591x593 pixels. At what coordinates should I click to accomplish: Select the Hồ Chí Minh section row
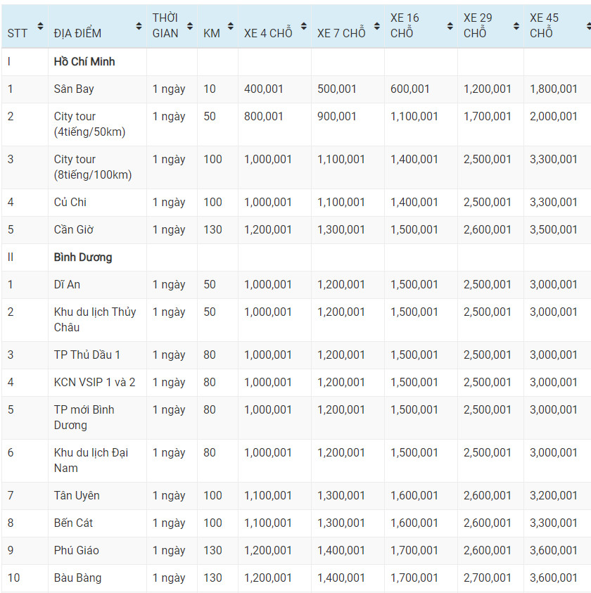(x=84, y=62)
